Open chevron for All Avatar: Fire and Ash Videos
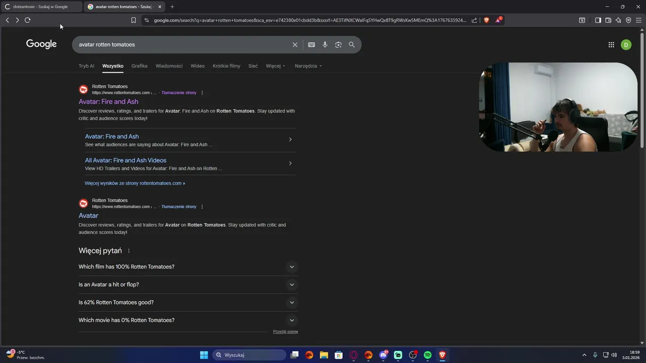Screen dimensions: 646x363 (x=290, y=163)
